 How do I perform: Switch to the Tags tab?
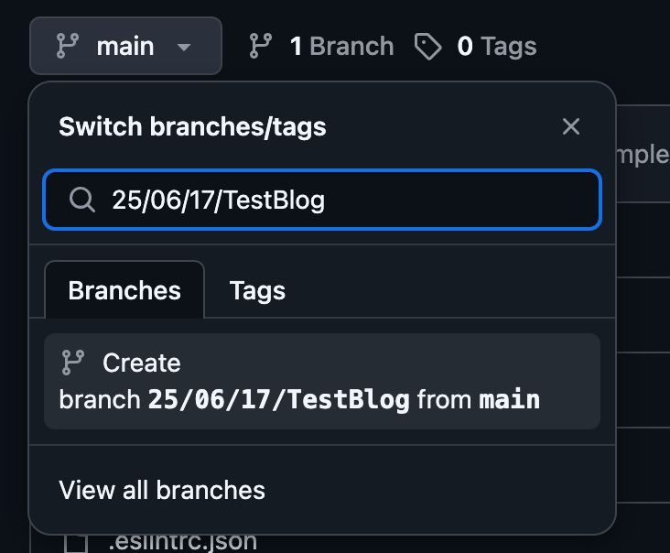(x=257, y=291)
